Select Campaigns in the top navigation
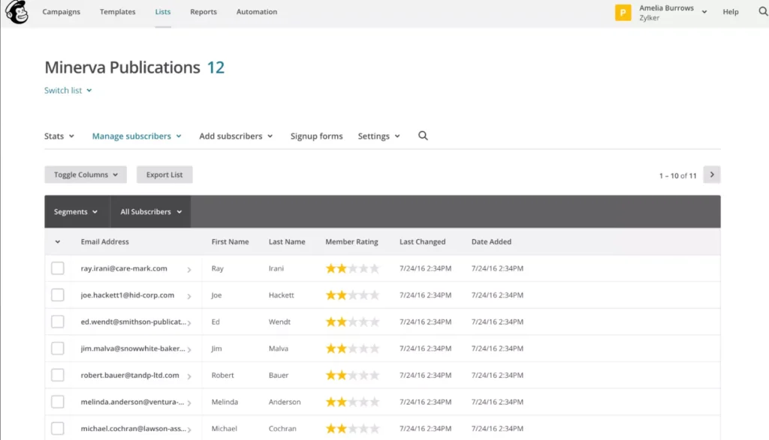The height and width of the screenshot is (440, 769). click(61, 12)
